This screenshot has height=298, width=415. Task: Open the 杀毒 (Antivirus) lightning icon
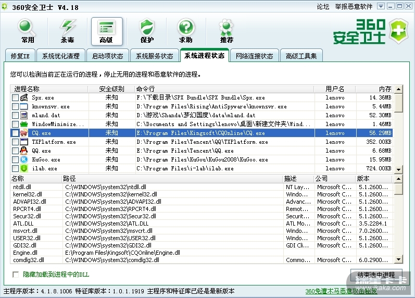(68, 31)
